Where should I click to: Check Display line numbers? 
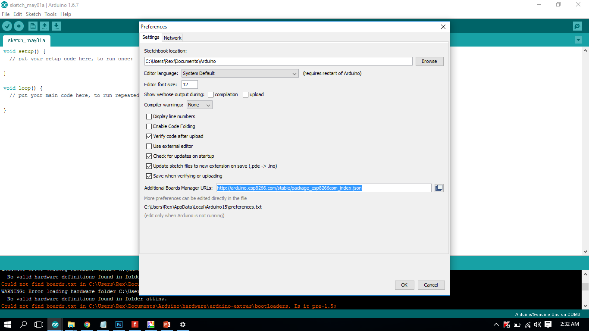(x=149, y=116)
